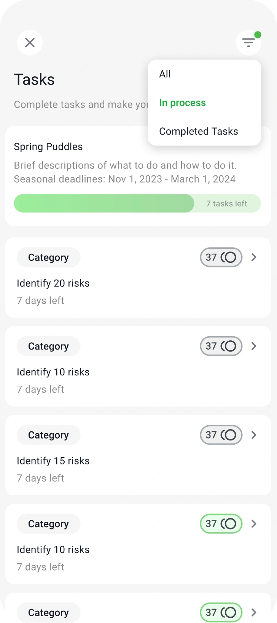Click gray 37 coin badge of first Identify 10 risks

221,346
